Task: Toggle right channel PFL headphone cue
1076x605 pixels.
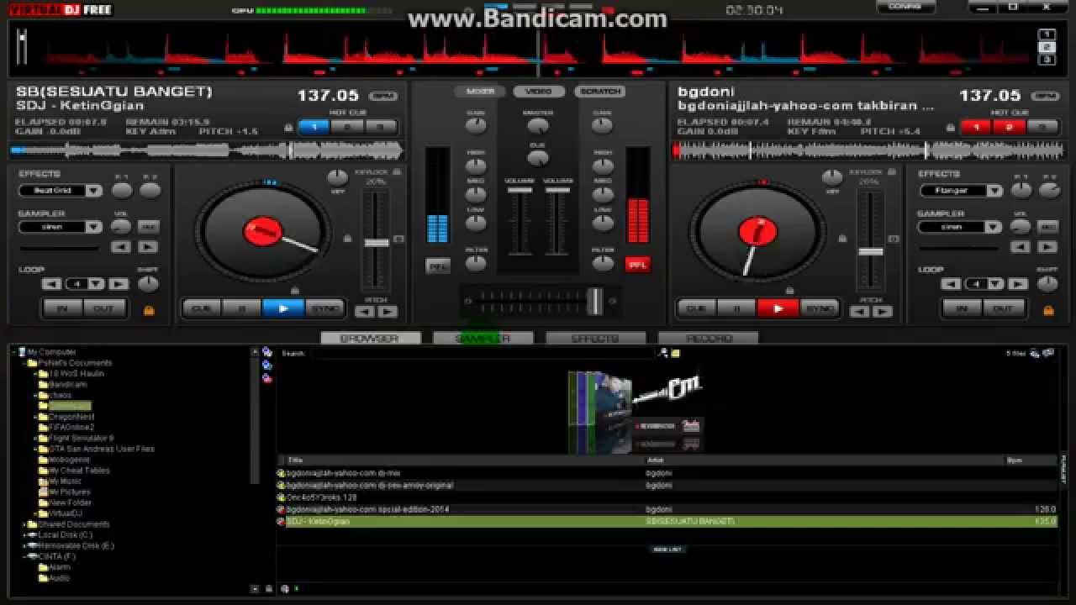Action: coord(637,264)
